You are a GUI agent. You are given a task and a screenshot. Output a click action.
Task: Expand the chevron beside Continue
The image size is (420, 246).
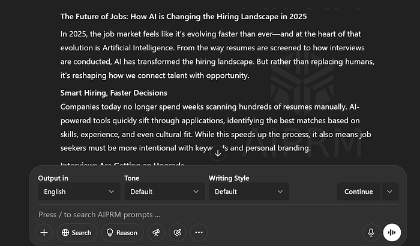click(x=390, y=192)
